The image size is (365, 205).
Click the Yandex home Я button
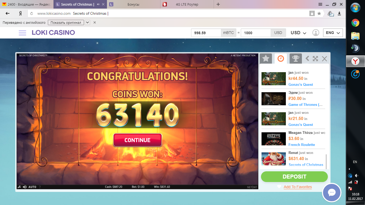point(20,13)
